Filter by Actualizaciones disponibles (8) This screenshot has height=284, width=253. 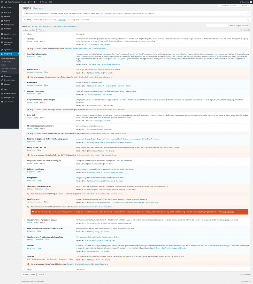pyautogui.click(x=65, y=26)
